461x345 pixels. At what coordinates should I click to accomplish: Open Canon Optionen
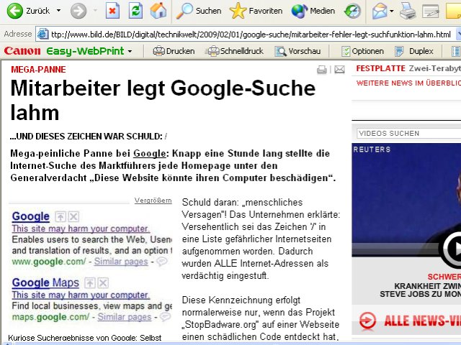(362, 51)
